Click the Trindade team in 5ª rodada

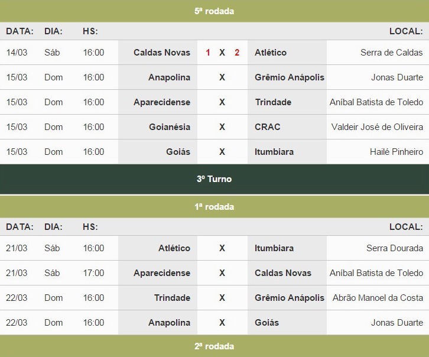click(273, 102)
